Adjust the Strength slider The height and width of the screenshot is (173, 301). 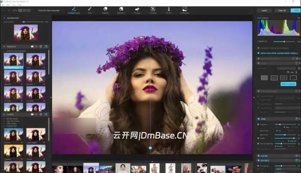point(284,42)
